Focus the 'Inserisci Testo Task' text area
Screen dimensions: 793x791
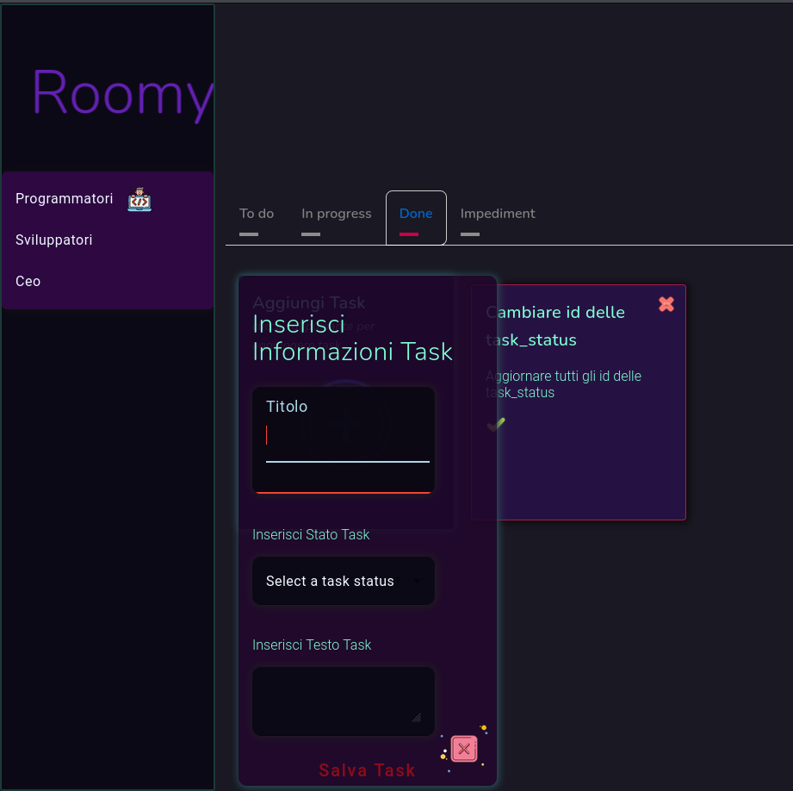343,700
